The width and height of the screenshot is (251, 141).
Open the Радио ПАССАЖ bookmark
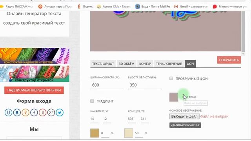[x=17, y=7]
